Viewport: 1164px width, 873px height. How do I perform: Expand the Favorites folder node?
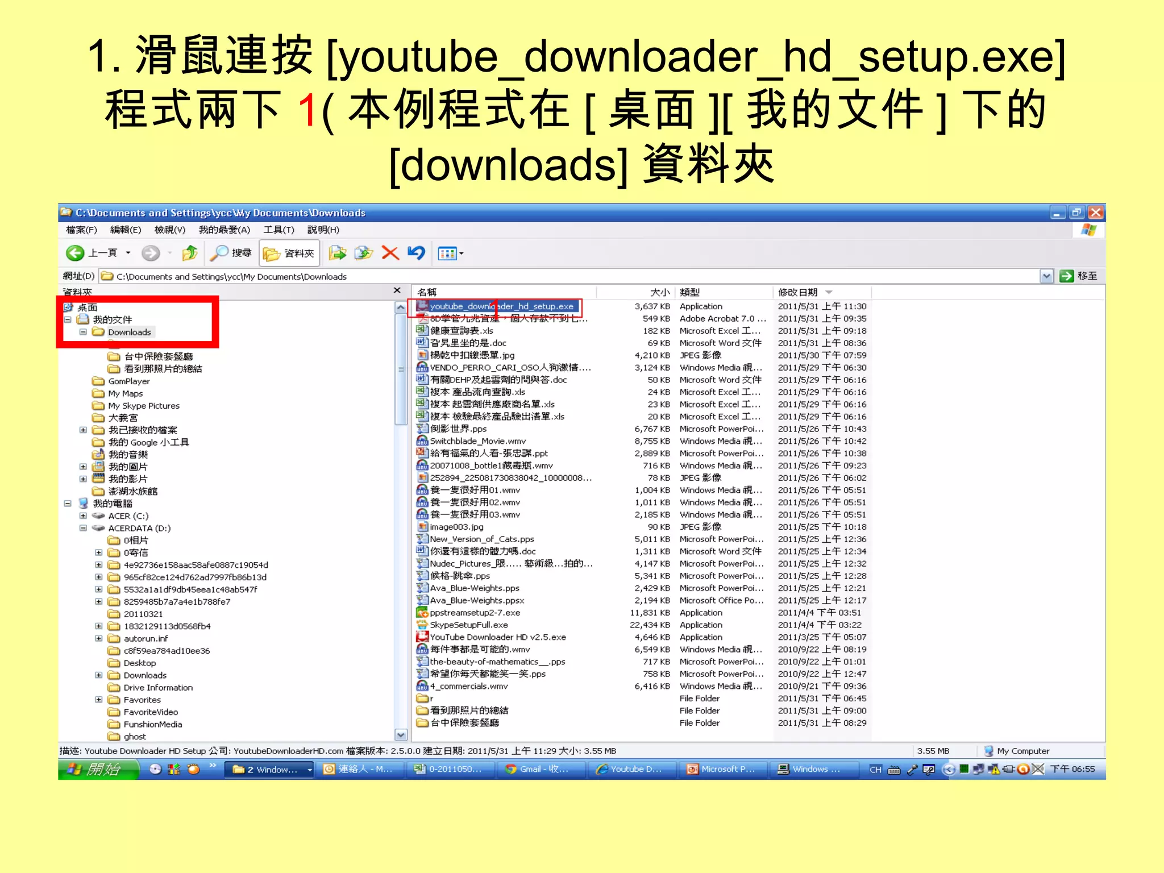pyautogui.click(x=98, y=700)
